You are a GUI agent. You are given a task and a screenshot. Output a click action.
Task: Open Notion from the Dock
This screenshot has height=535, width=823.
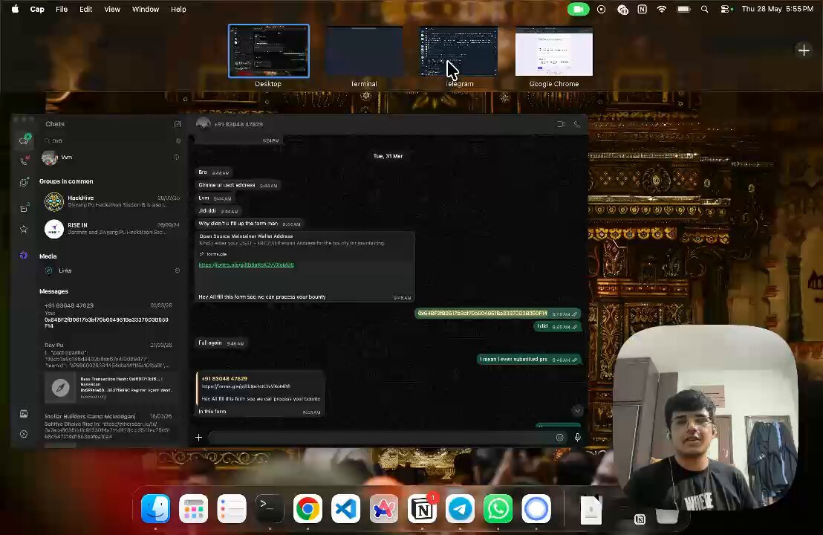(422, 508)
